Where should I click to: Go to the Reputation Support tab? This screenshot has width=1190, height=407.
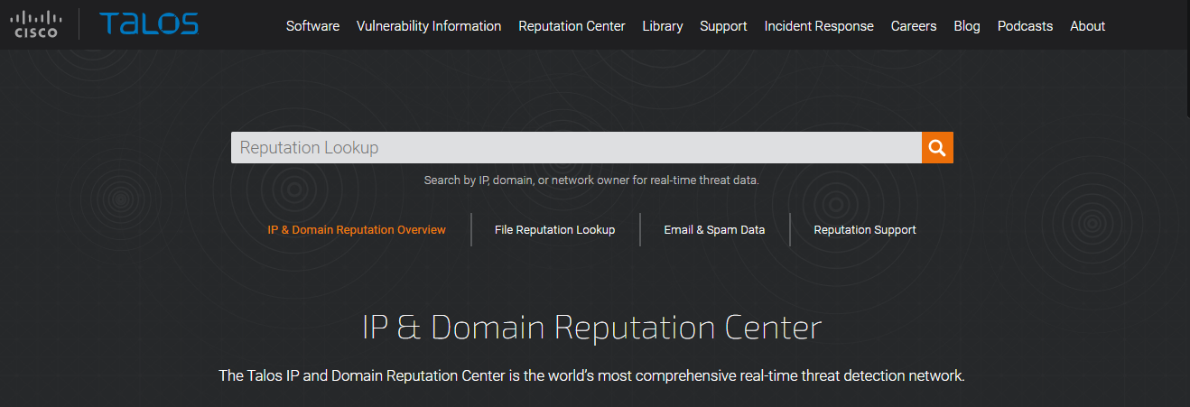[x=865, y=230]
